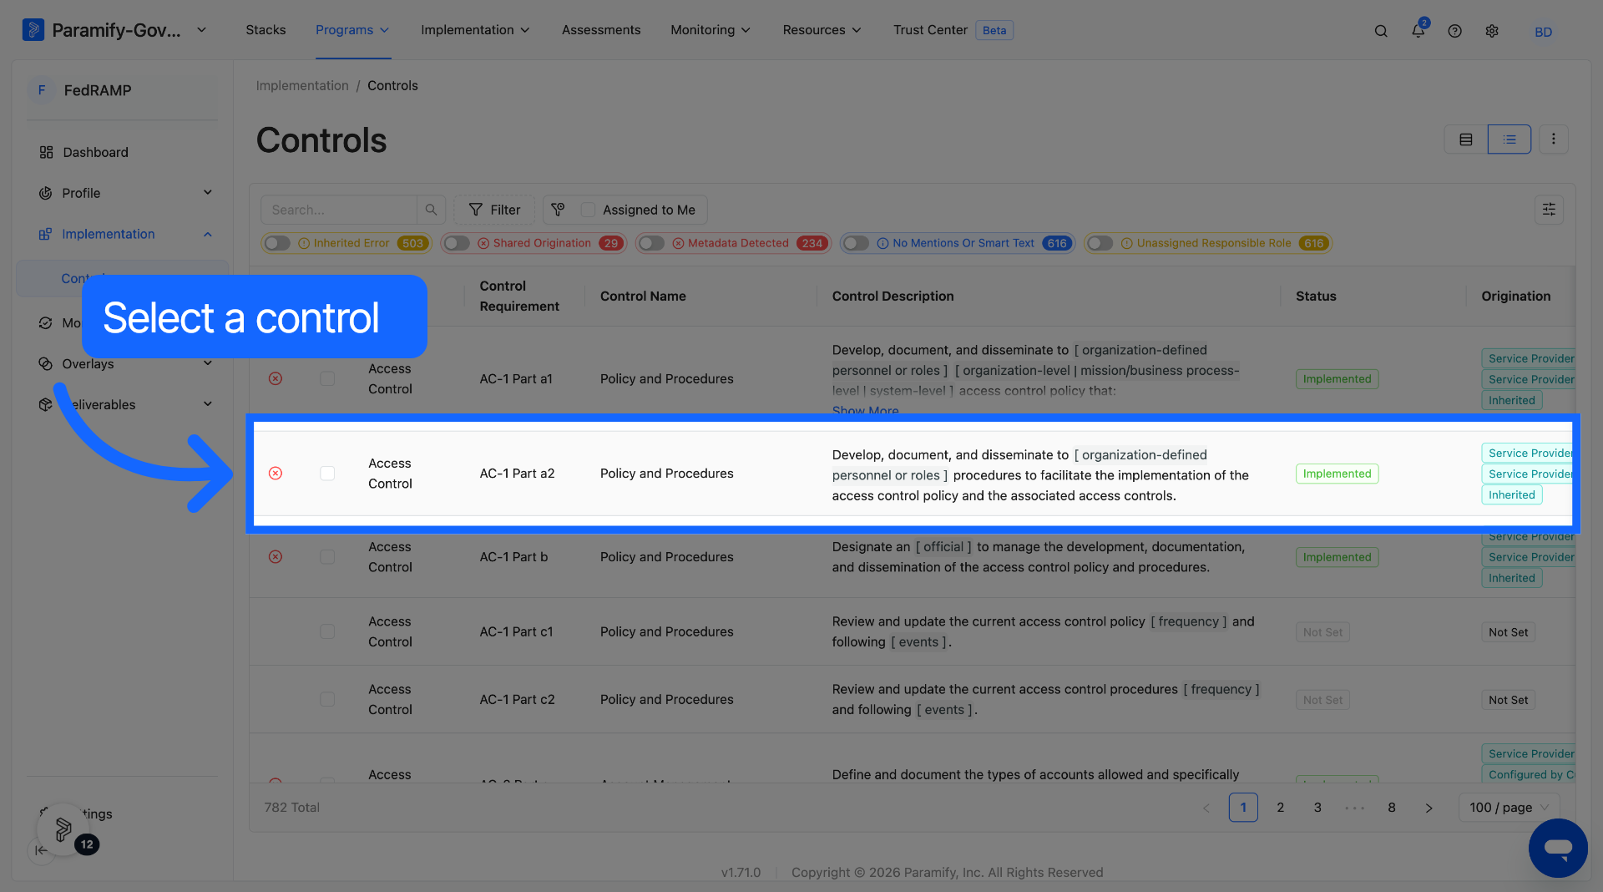Go to page 2 in pagination
Viewport: 1603px width, 892px height.
click(x=1281, y=808)
